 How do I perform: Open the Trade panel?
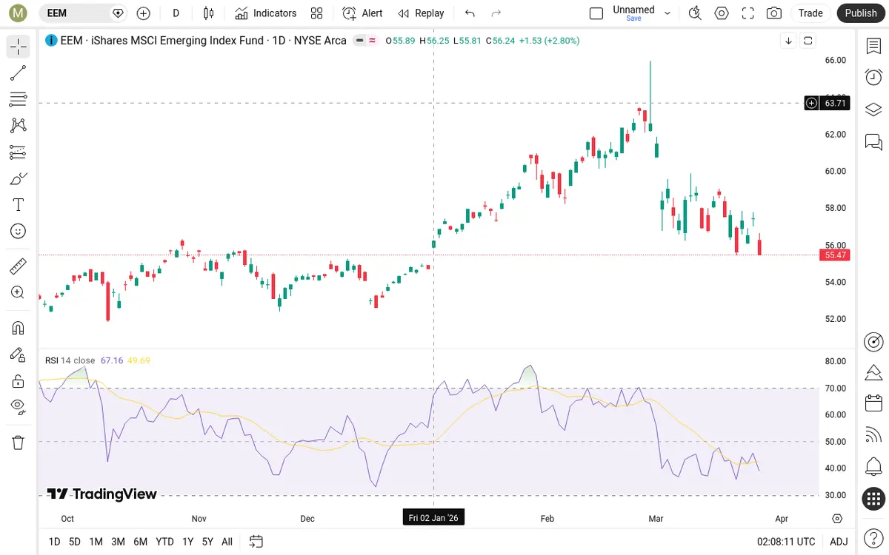(810, 13)
